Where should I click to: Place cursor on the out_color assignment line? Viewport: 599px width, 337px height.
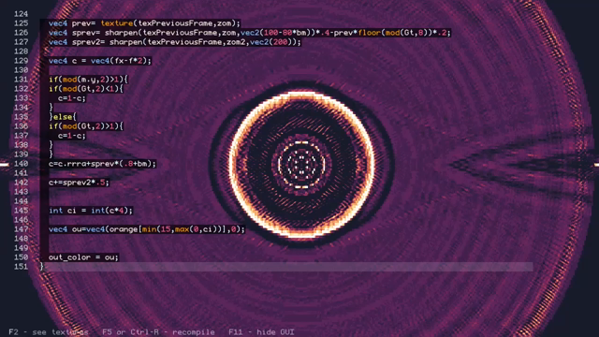[83, 257]
